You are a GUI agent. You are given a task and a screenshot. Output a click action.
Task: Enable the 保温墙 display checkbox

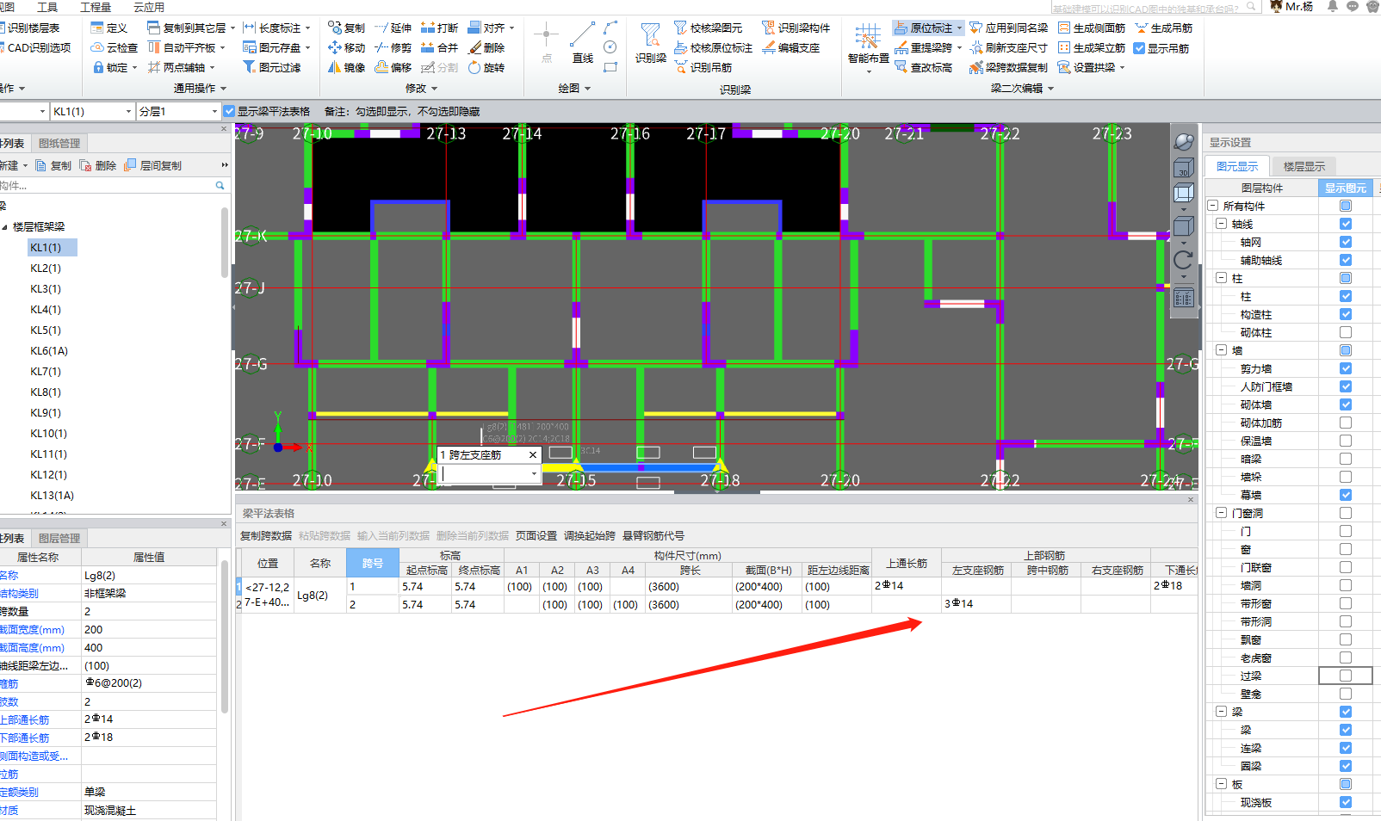[x=1346, y=441]
